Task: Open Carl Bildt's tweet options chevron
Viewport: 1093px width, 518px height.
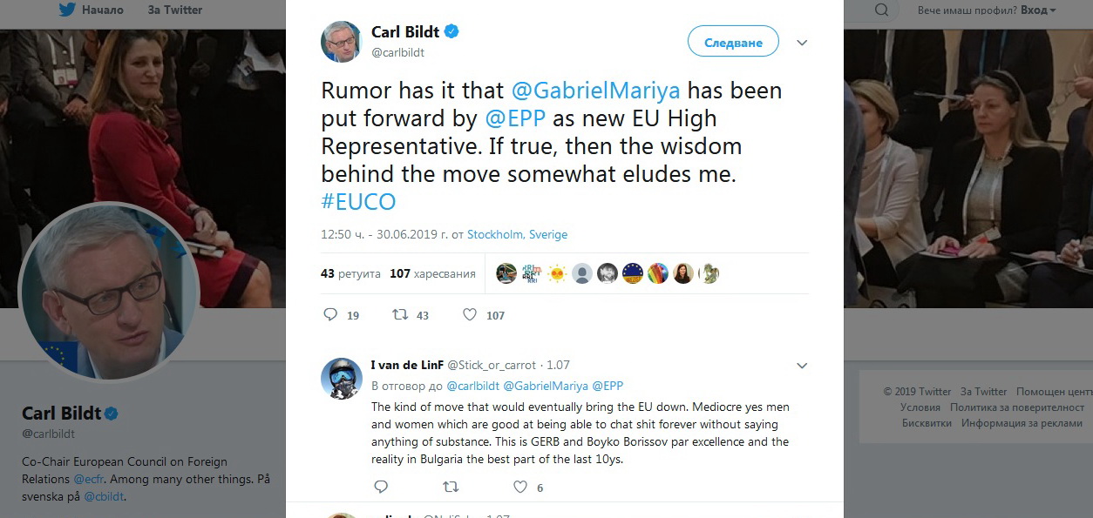Action: tap(802, 43)
